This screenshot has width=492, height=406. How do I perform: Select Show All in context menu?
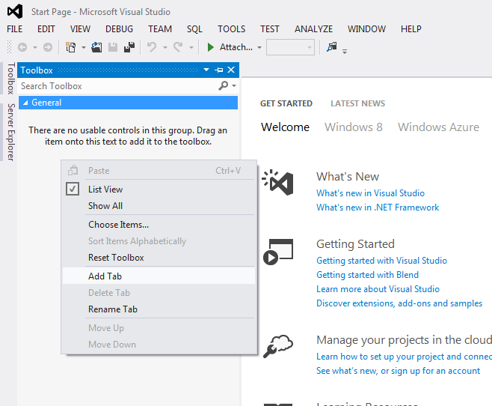coord(159,206)
